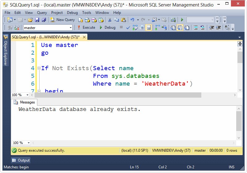Click the Execute button

[x=86, y=27]
